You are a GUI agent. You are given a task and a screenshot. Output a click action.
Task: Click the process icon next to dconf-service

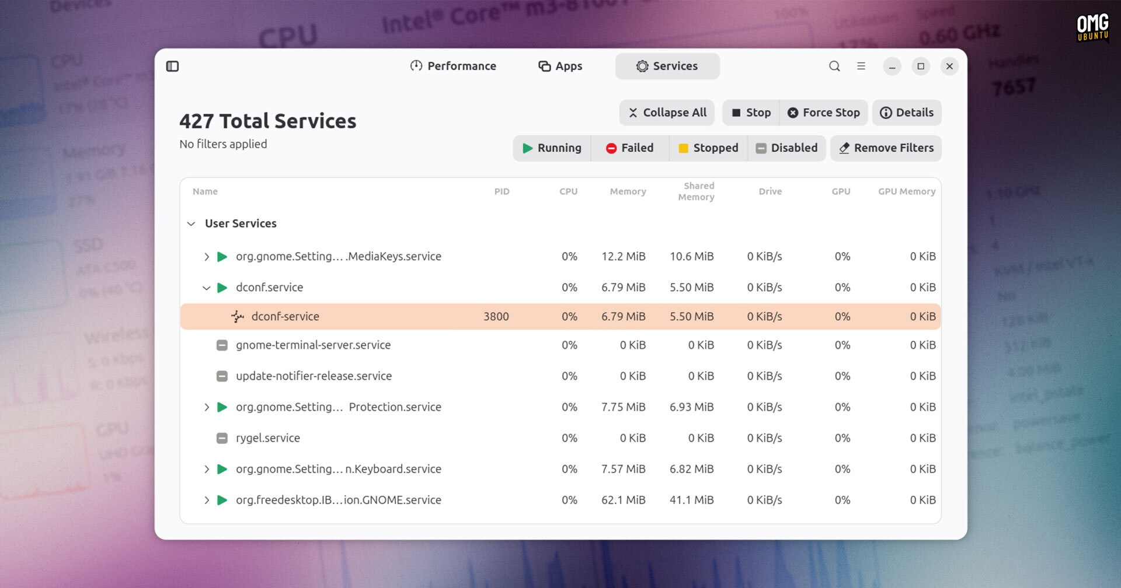(x=238, y=317)
